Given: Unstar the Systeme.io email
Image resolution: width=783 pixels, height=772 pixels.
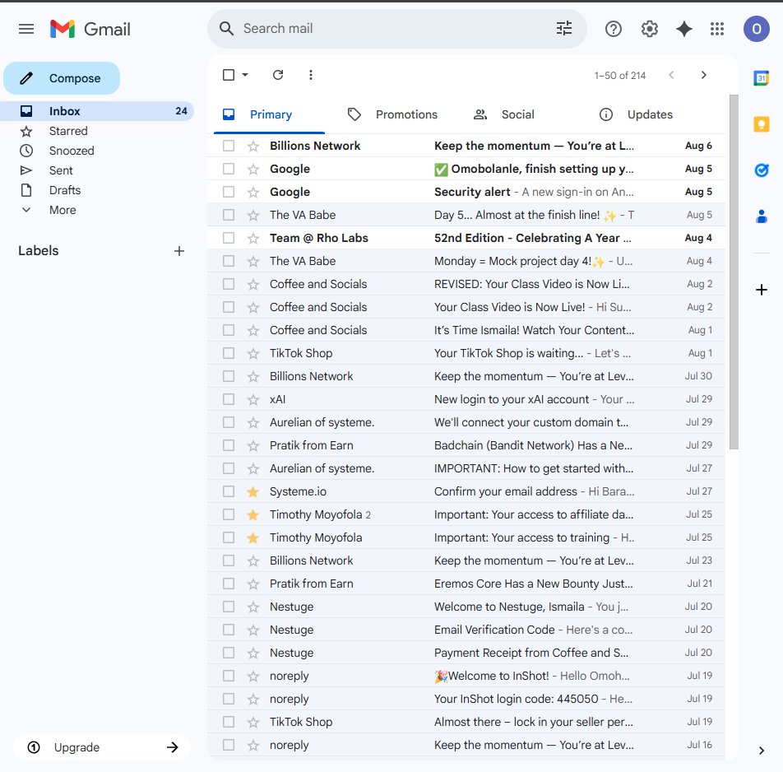Looking at the screenshot, I should (x=253, y=491).
